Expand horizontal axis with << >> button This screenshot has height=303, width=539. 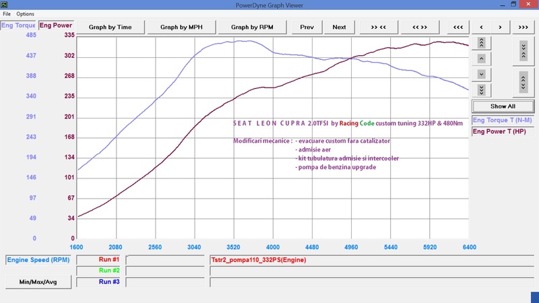(420, 27)
